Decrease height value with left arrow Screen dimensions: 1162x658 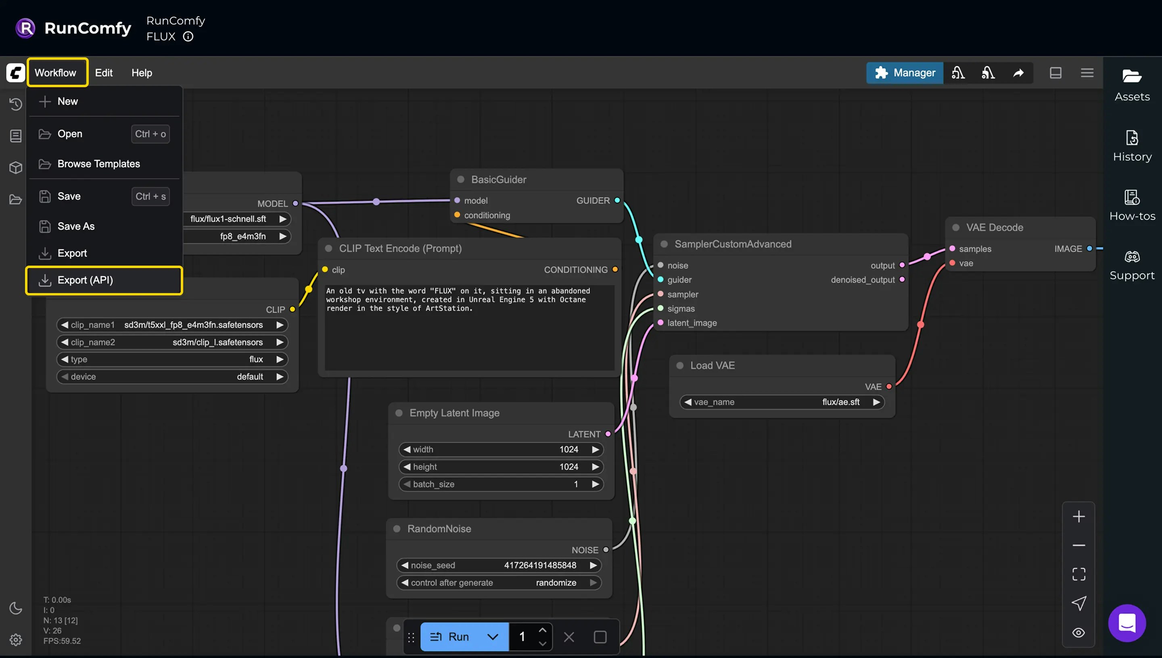(x=406, y=467)
